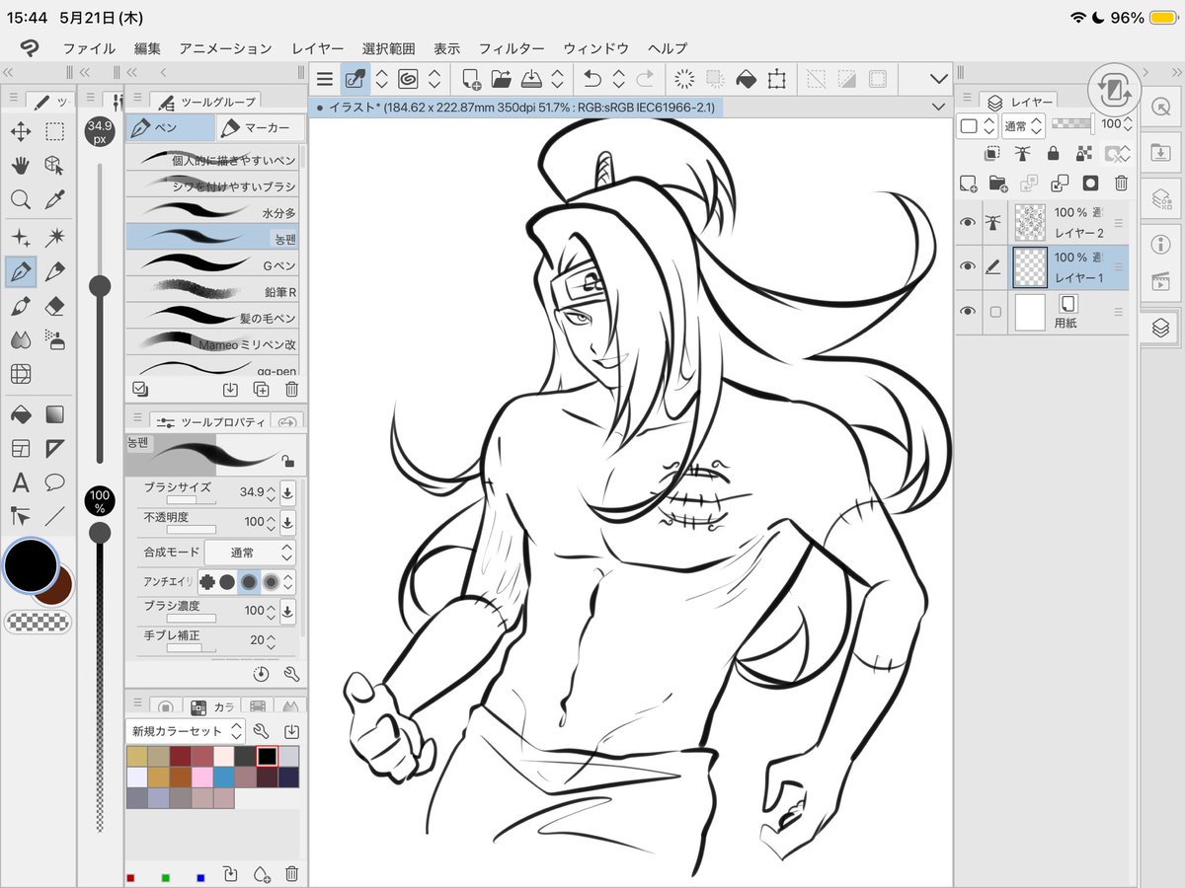The height and width of the screenshot is (888, 1185).
Task: Toggle the layer Lock icon
Action: coord(1054,153)
